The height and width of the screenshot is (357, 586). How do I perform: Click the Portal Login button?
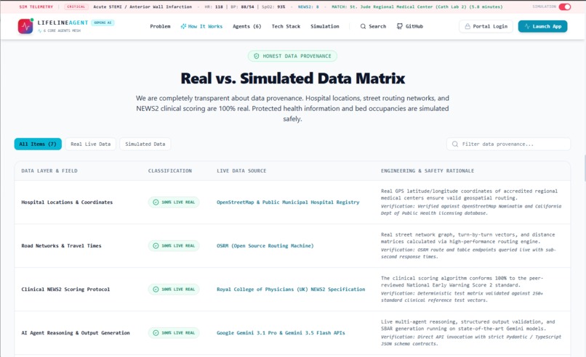click(486, 27)
